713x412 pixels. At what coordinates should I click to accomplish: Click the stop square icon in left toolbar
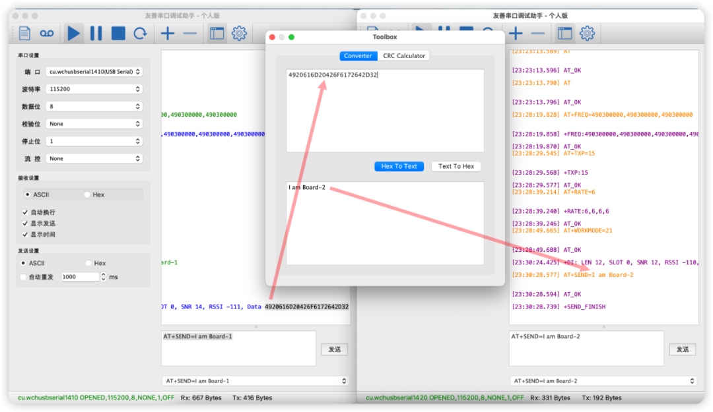[118, 33]
